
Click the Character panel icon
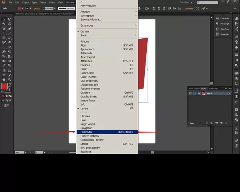tap(217, 19)
